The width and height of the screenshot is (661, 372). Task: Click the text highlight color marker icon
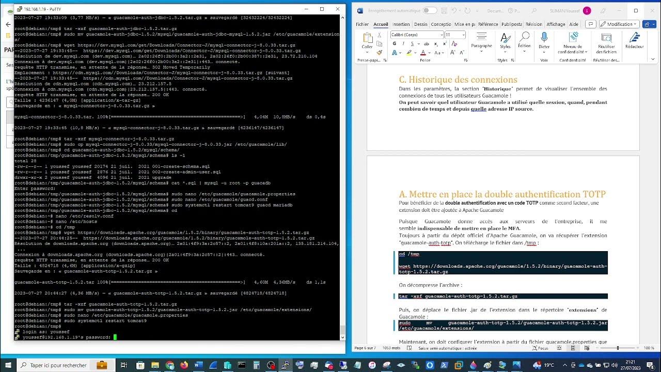(409, 52)
